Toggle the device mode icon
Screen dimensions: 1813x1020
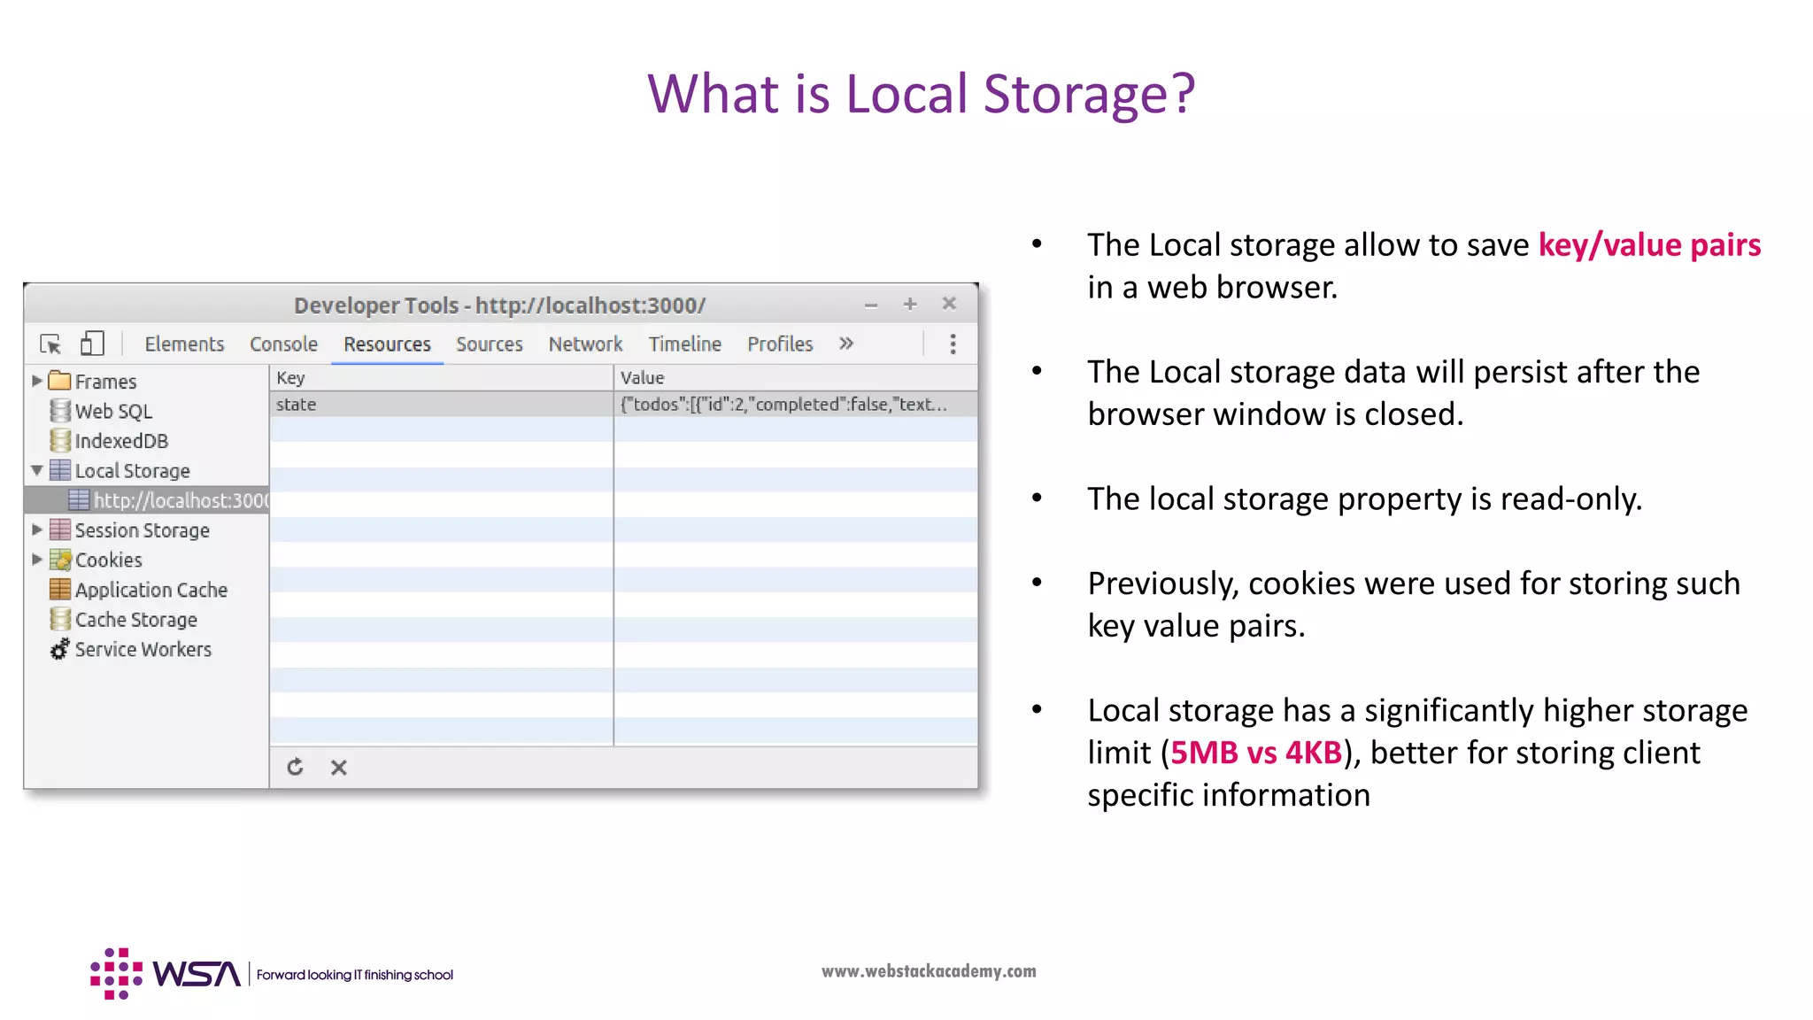coord(92,344)
